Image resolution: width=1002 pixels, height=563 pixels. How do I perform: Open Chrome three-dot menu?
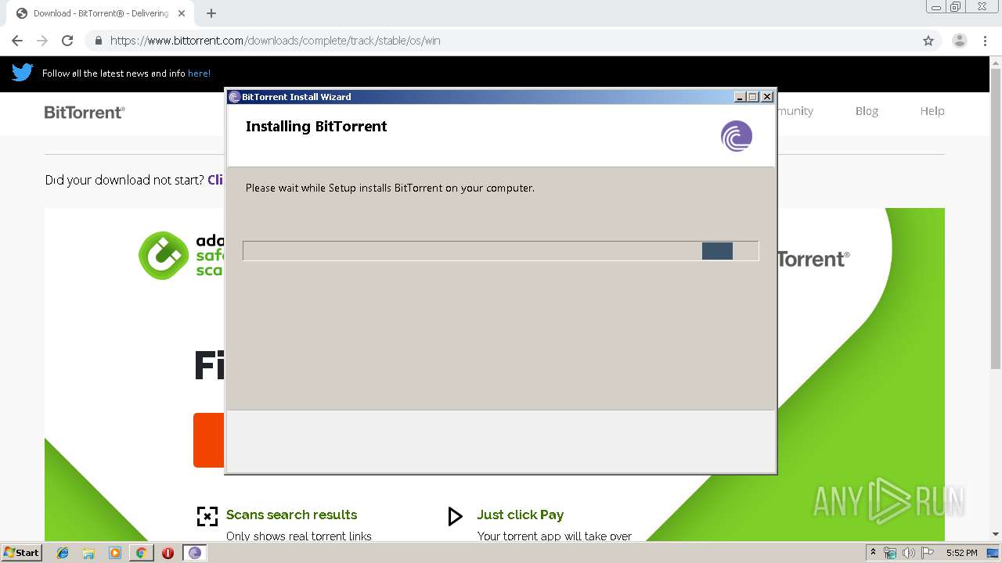click(x=986, y=41)
